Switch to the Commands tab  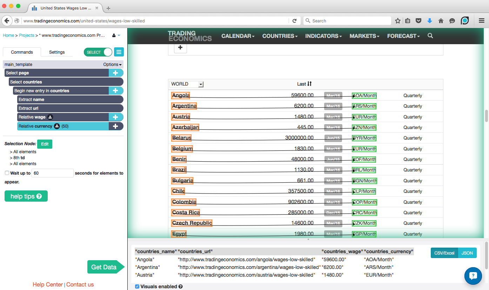(22, 52)
